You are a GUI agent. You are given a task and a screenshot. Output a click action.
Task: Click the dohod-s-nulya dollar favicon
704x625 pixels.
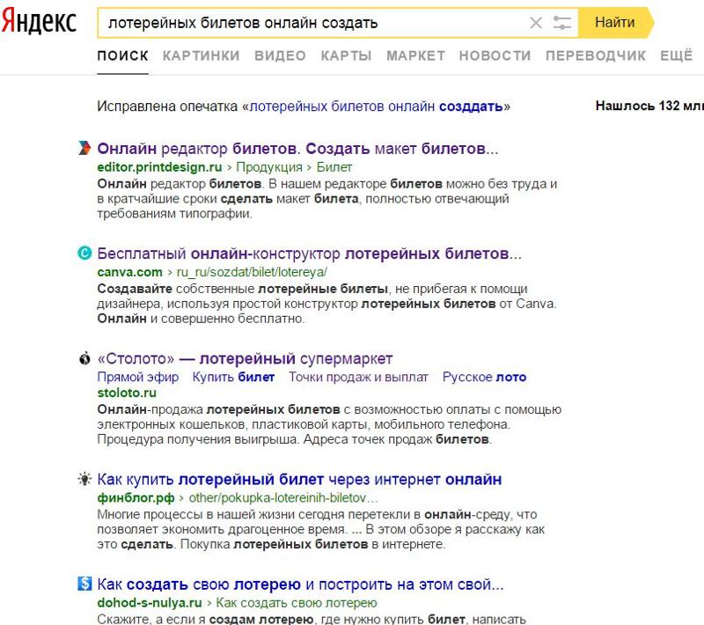point(84,584)
